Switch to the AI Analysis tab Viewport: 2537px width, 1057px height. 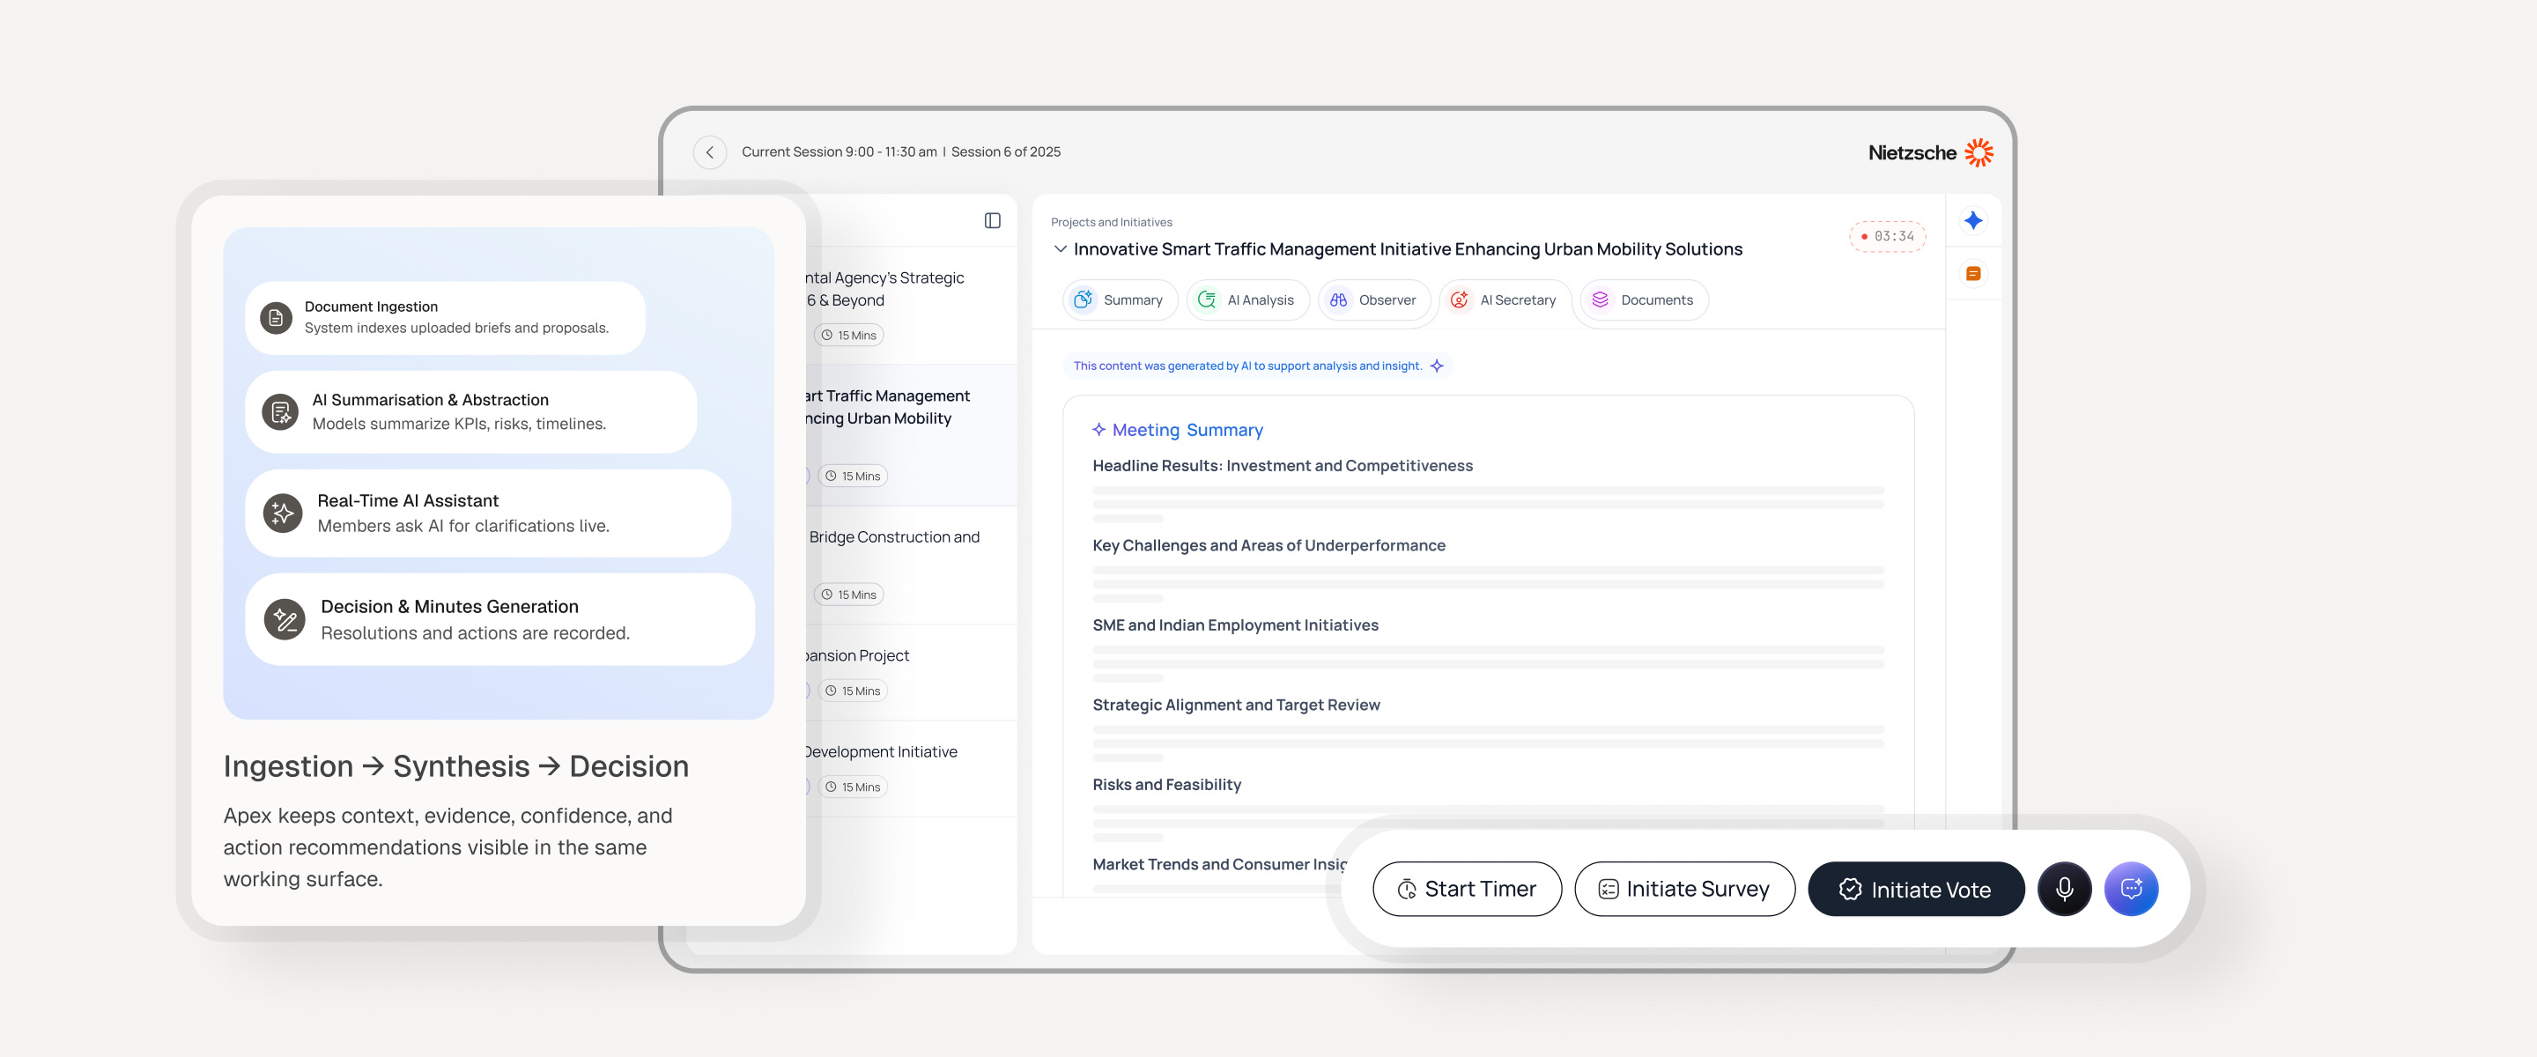pos(1246,299)
